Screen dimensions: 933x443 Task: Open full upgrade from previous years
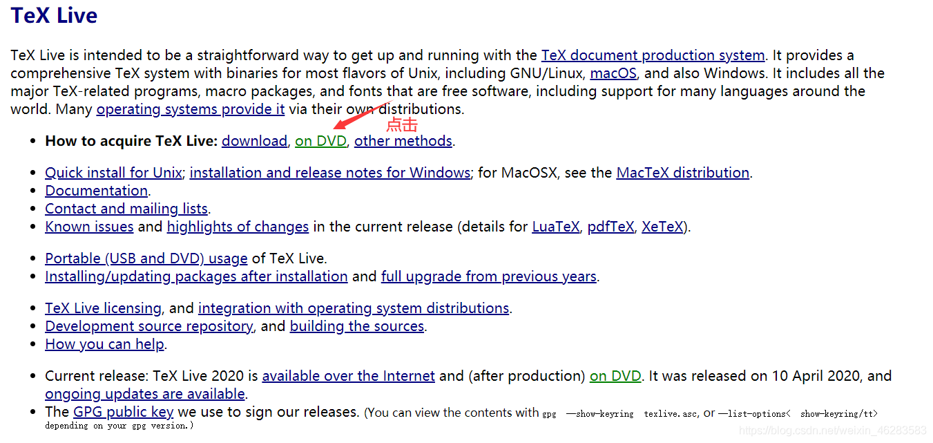[489, 276]
